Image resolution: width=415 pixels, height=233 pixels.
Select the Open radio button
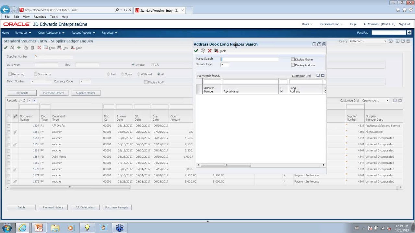(x=123, y=74)
